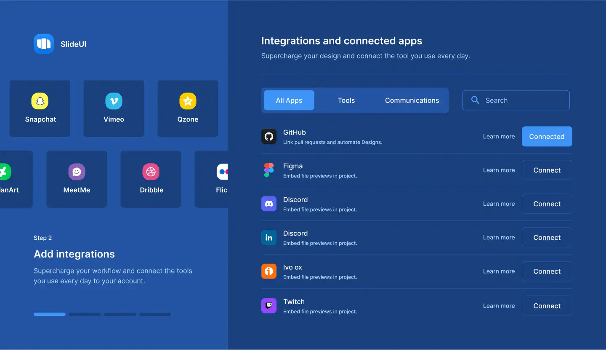The image size is (606, 350).
Task: Go to the first progress step indicator
Action: point(50,314)
